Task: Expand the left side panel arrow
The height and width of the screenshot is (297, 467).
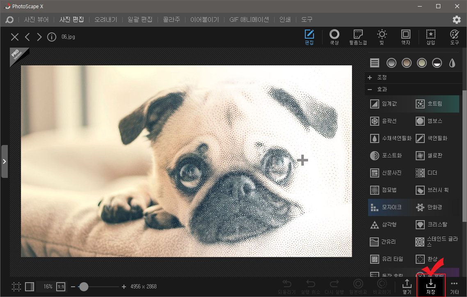Action: [x=4, y=161]
